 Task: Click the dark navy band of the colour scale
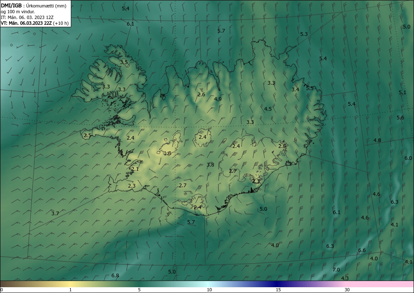pos(277,284)
